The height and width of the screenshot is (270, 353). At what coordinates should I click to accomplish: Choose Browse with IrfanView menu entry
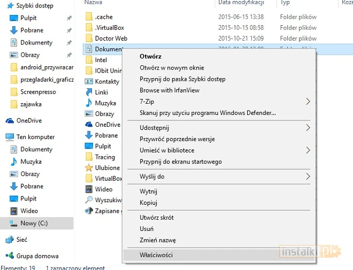pyautogui.click(x=169, y=90)
